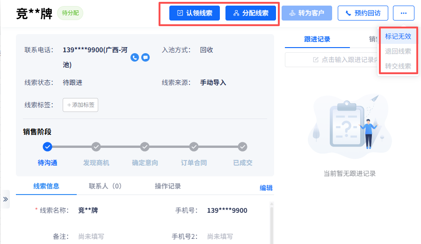Select 标记无效 from the dropdown menu
Image resolution: width=421 pixels, height=244 pixels.
(x=398, y=36)
